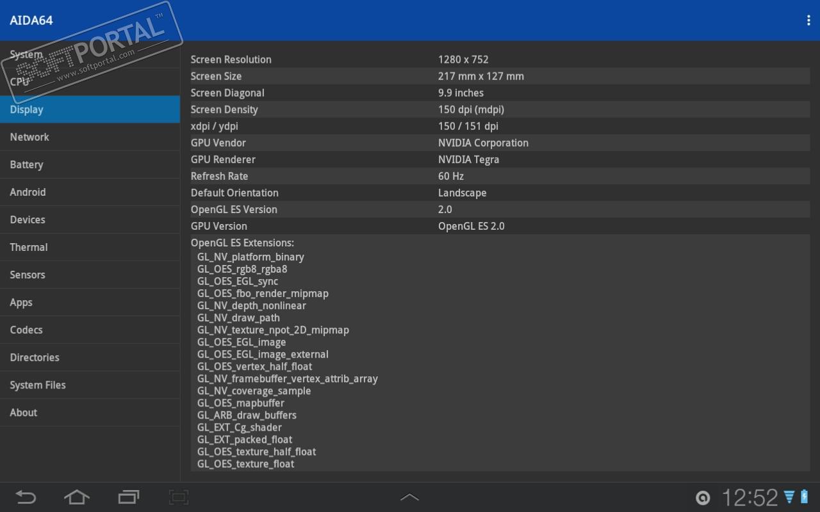Image resolution: width=820 pixels, height=512 pixels.
Task: Select the Refresh Rate row label
Action: click(219, 176)
